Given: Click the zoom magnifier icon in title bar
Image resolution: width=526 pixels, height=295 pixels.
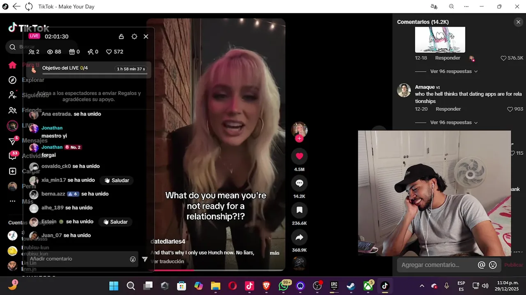Looking at the screenshot, I should 451,7.
